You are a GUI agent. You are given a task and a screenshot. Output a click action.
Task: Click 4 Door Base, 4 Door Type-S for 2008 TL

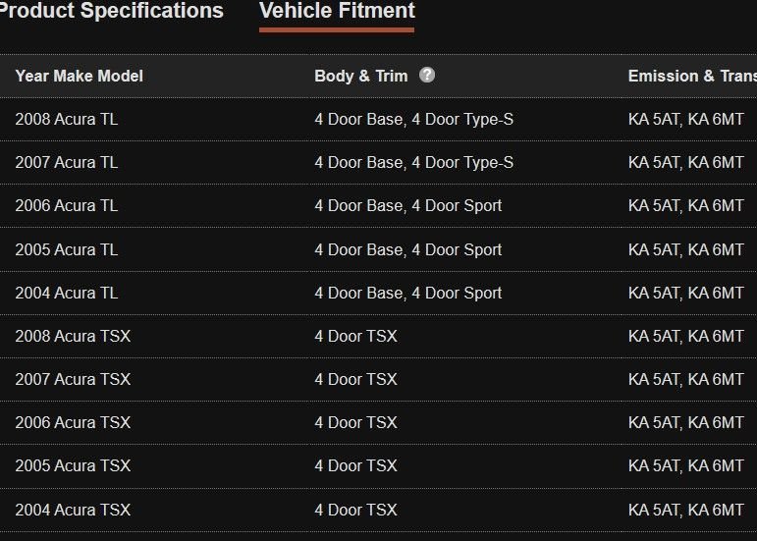[413, 119]
